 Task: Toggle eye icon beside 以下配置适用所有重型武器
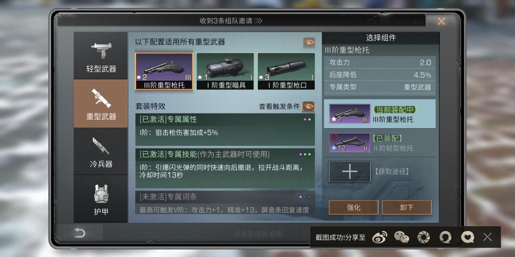309,42
